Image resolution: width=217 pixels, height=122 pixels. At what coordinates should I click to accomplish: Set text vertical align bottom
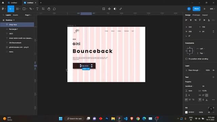click(207, 100)
